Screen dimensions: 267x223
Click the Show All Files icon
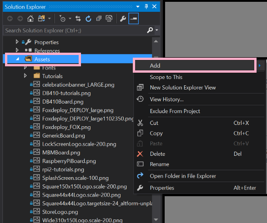[x=109, y=19]
